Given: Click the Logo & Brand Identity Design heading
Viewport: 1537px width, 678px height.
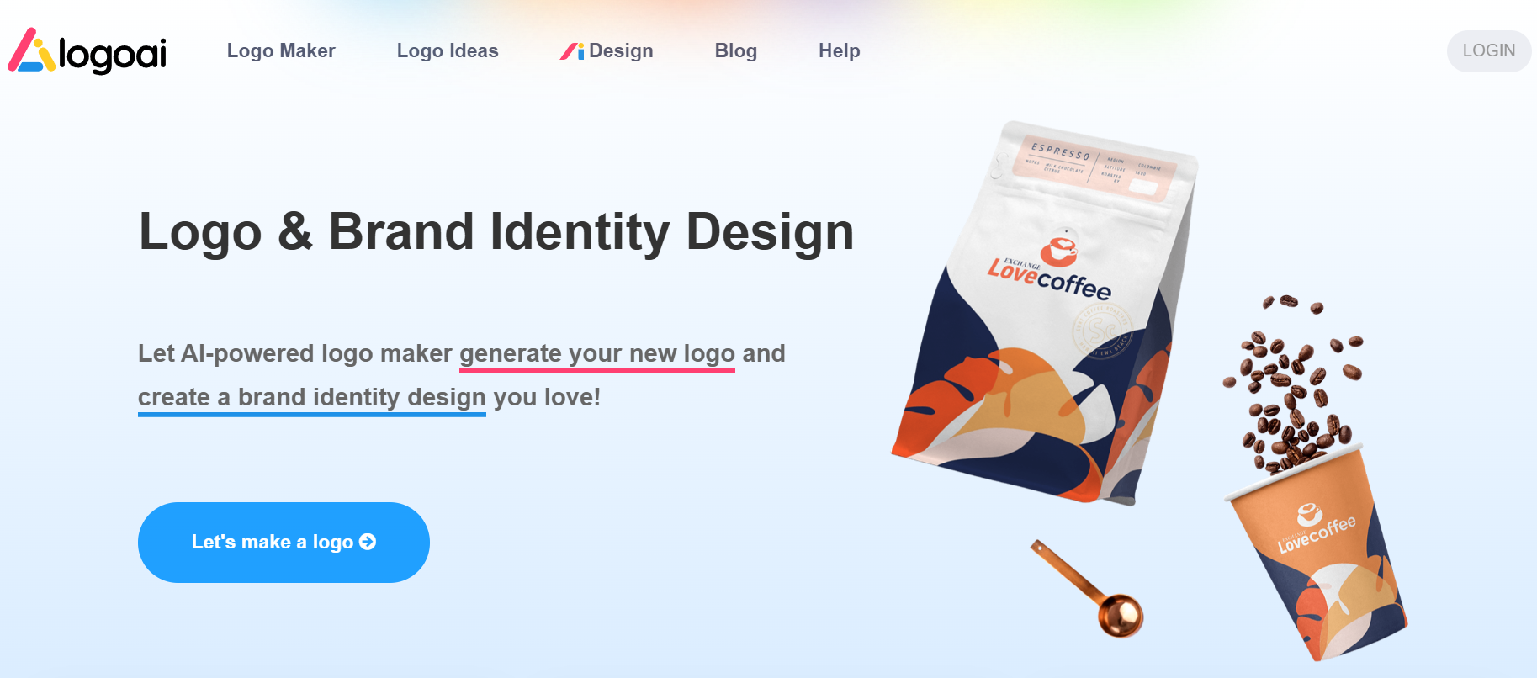Looking at the screenshot, I should coord(496,231).
